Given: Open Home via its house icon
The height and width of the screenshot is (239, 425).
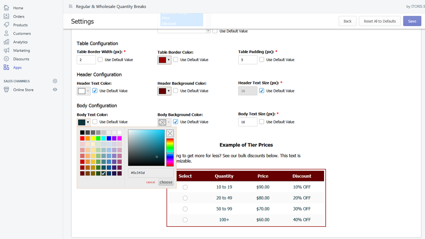Looking at the screenshot, I should click(x=6, y=8).
